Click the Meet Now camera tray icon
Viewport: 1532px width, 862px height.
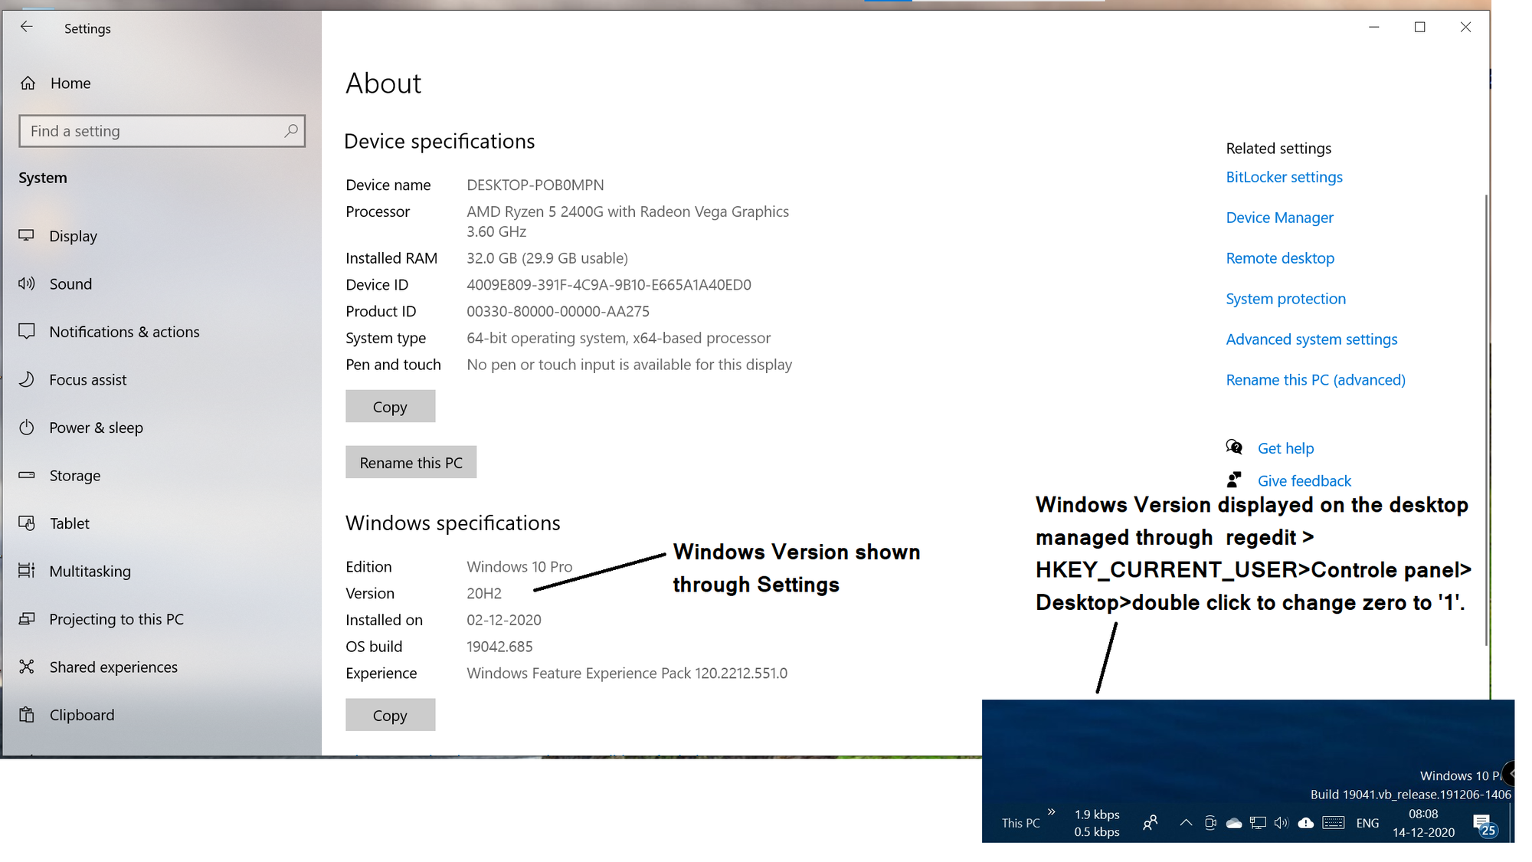click(1210, 823)
